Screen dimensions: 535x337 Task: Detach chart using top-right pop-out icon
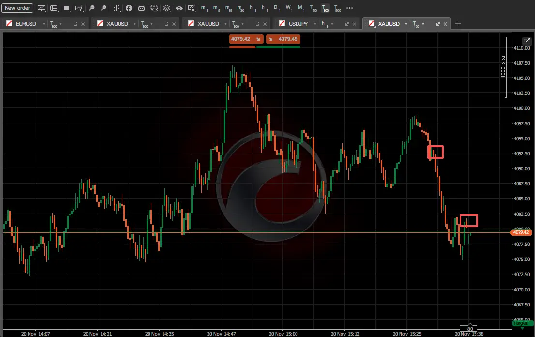click(527, 42)
